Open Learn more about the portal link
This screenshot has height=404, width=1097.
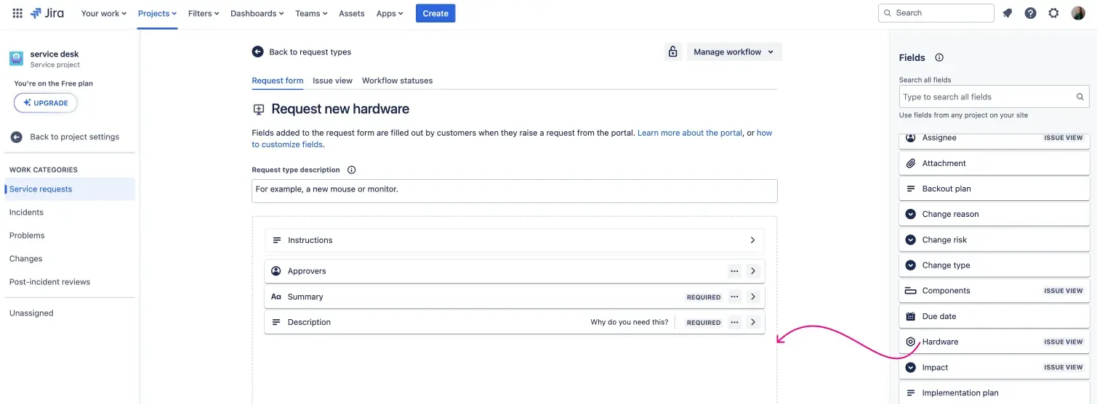click(689, 133)
